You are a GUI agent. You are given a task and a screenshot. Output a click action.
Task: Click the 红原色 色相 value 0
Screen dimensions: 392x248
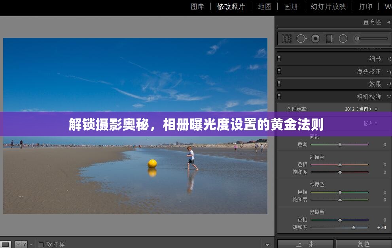385,165
